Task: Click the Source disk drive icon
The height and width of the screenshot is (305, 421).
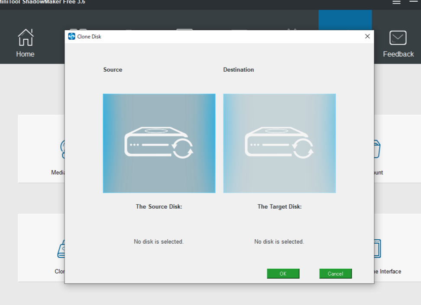Action: [159, 143]
